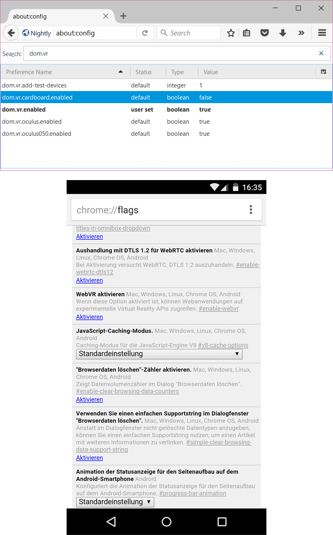Open a new tab with plus button

123,16
